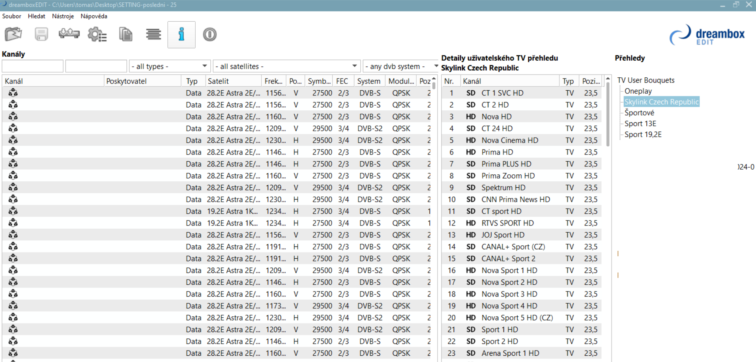Expand the "all satellites" filter dropdown
The height and width of the screenshot is (362, 756).
click(x=286, y=66)
